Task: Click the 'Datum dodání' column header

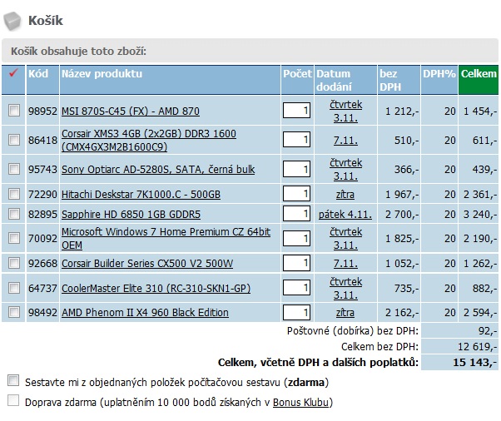Action: coord(345,80)
